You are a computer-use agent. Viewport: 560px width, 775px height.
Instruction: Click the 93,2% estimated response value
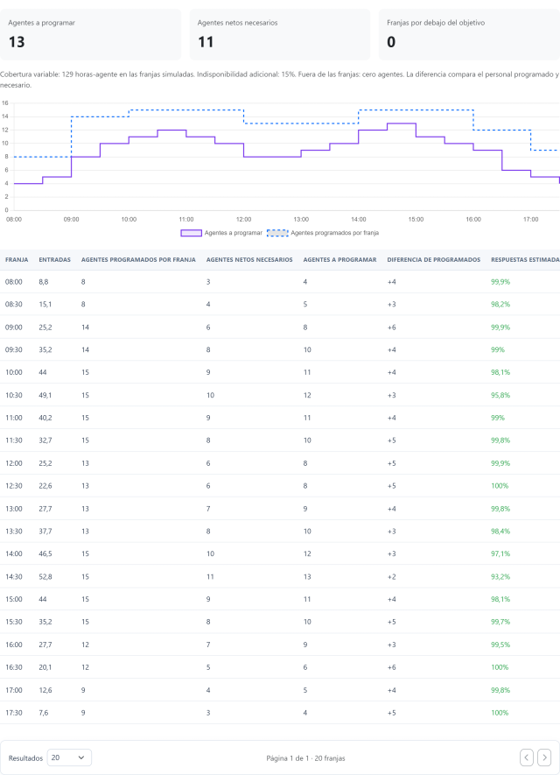click(x=500, y=576)
